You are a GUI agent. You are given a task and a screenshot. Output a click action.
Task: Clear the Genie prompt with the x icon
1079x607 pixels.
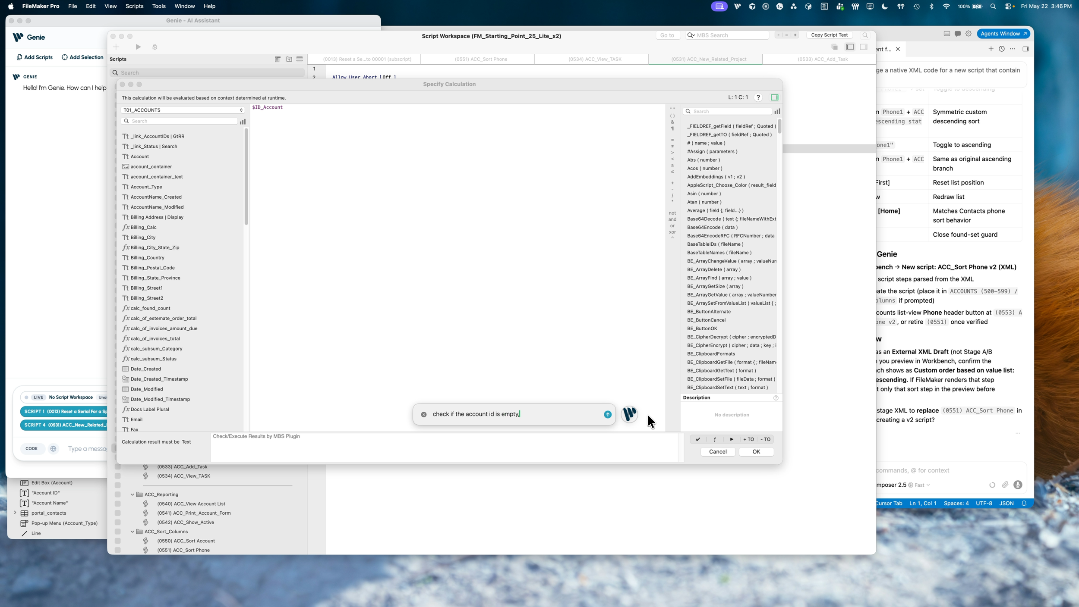point(423,414)
